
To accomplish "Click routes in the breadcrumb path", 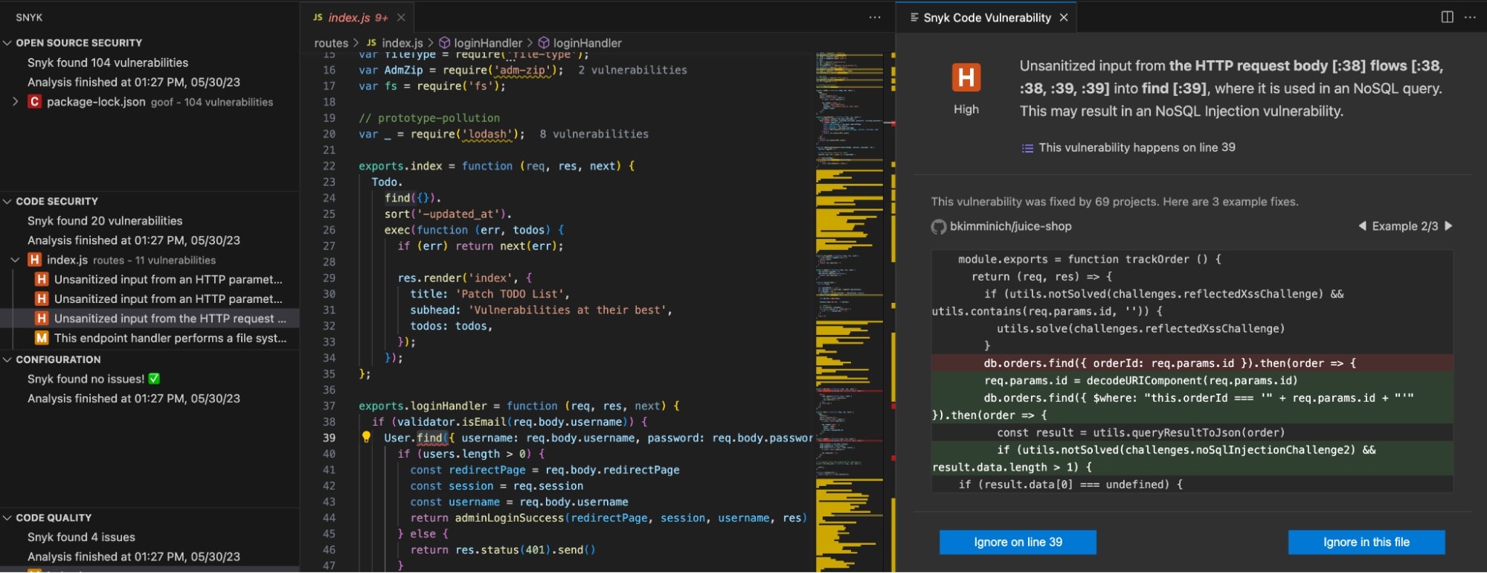I will click(x=331, y=43).
